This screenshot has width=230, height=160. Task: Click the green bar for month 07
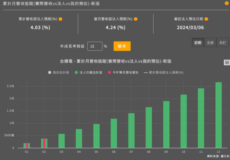point(131,130)
